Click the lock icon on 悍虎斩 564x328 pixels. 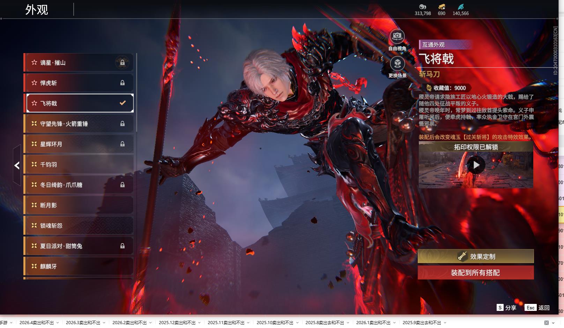[x=123, y=83]
